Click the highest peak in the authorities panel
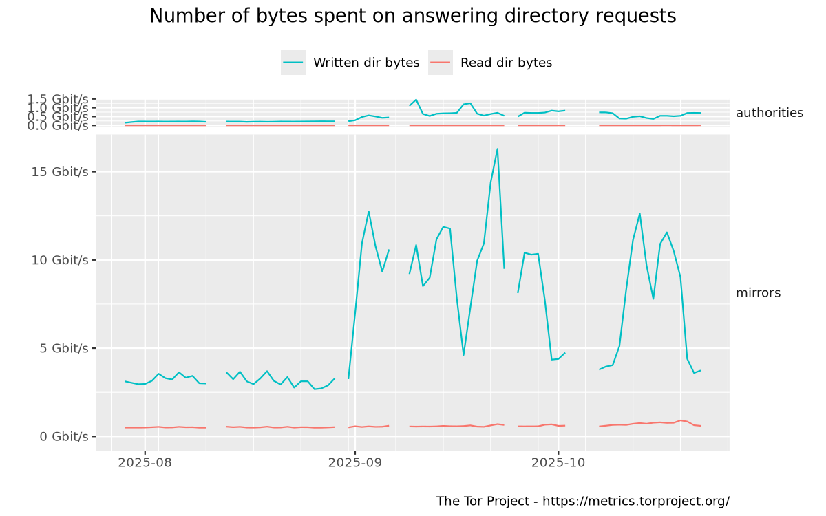The height and width of the screenshot is (516, 826). pos(416,100)
